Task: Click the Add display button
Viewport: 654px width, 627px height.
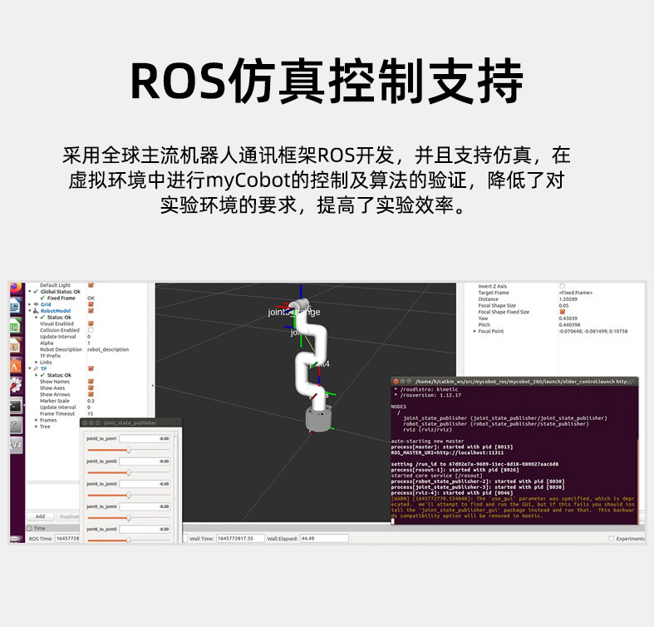Action: coord(41,516)
